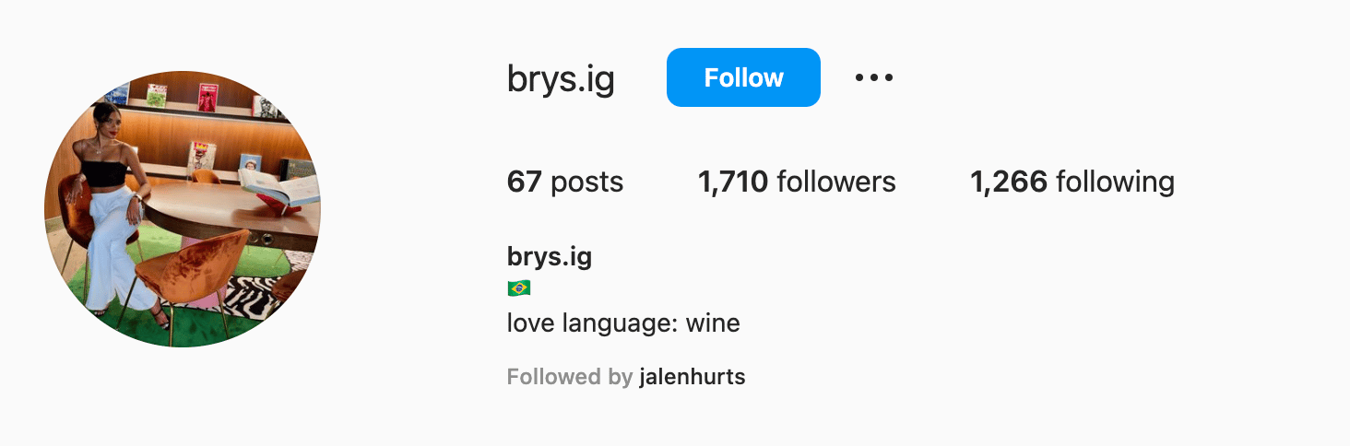Click the bold number 1,266
Viewport: 1350px width, 446px height.
pos(1009,182)
